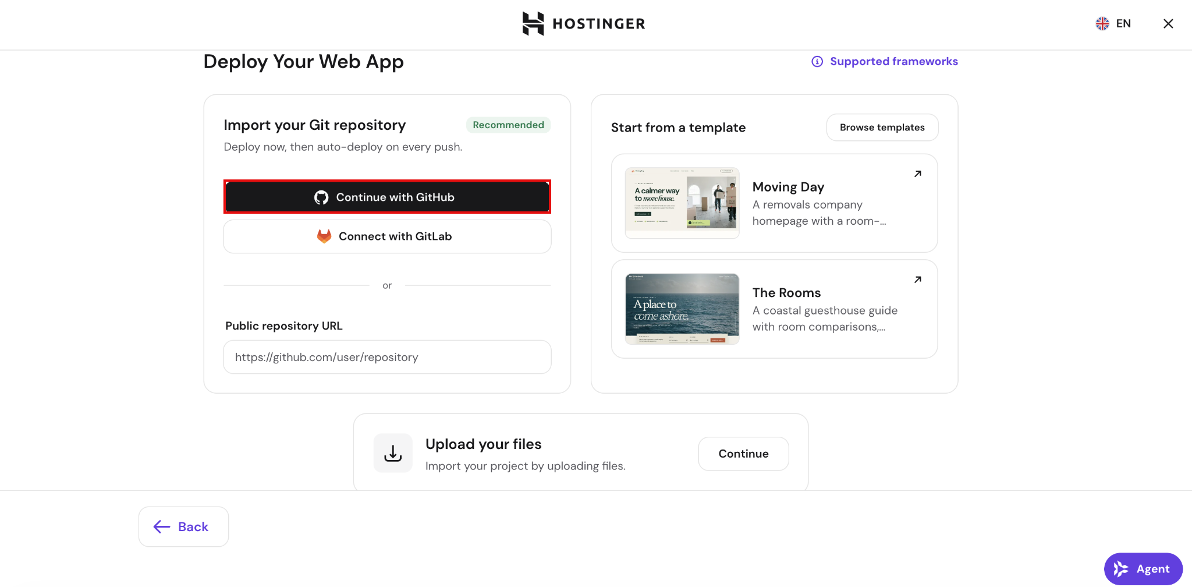Click Continue with GitHub button
This screenshot has width=1192, height=587.
pyautogui.click(x=387, y=197)
